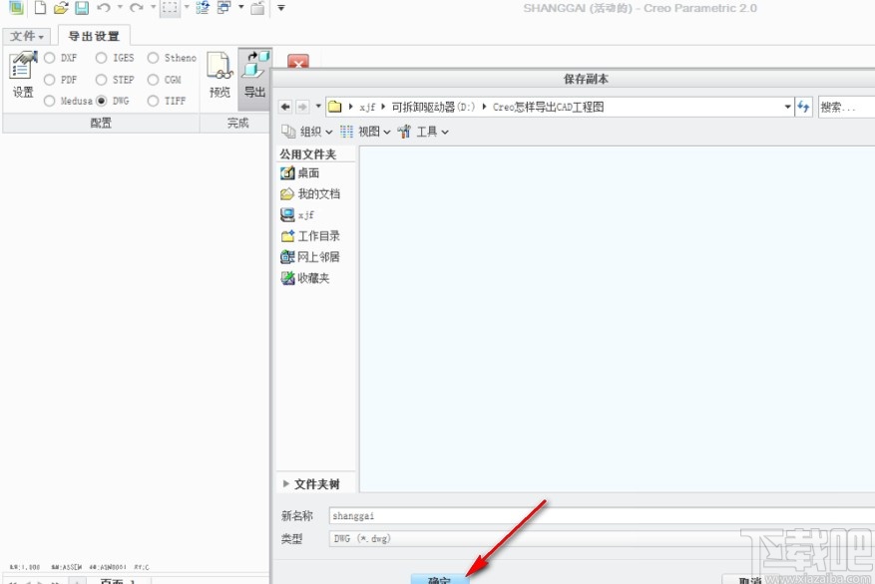The height and width of the screenshot is (584, 875).
Task: Select the dashed rectangle selection tool
Action: pyautogui.click(x=170, y=8)
